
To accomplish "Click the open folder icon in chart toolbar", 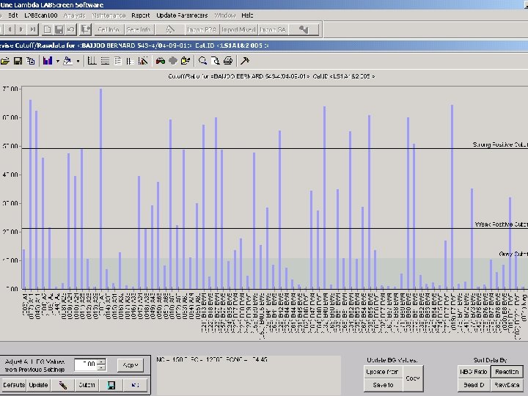I will (4, 61).
